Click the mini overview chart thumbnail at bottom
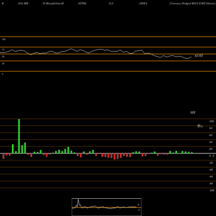 pos(107,207)
